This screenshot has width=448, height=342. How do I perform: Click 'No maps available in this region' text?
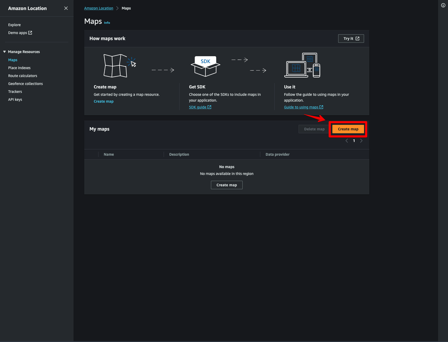[x=227, y=174]
